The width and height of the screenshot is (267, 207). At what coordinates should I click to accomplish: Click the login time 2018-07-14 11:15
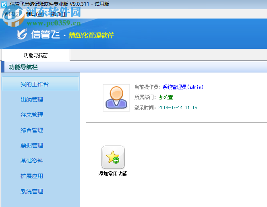178,108
